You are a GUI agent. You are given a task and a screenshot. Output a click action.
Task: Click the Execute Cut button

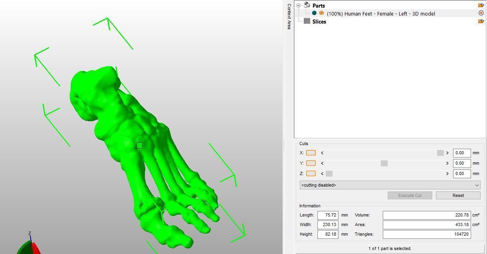(410, 195)
